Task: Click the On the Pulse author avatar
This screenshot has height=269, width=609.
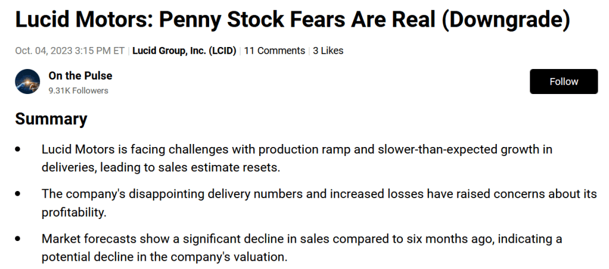Action: [27, 82]
